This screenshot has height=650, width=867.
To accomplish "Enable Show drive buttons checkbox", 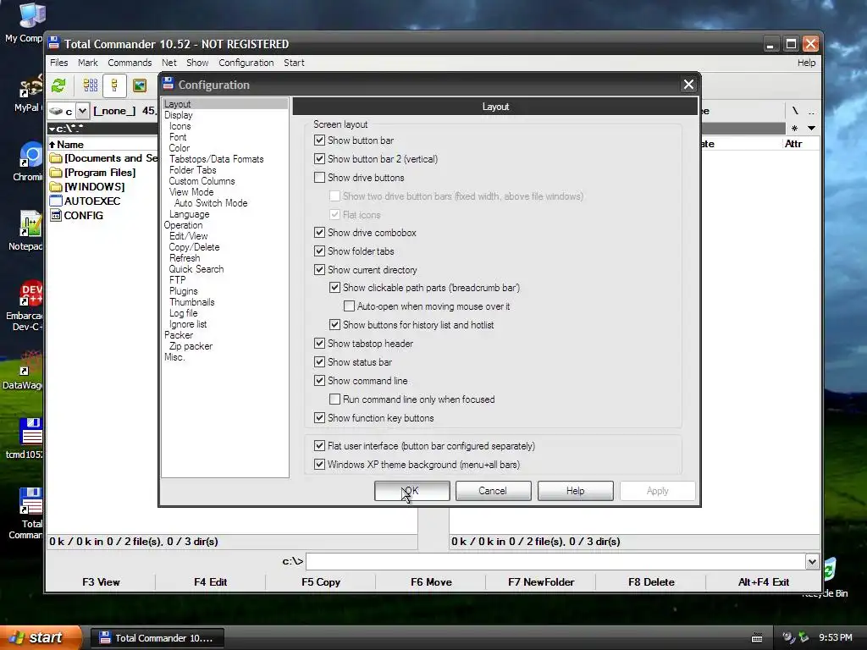I will 319,178.
